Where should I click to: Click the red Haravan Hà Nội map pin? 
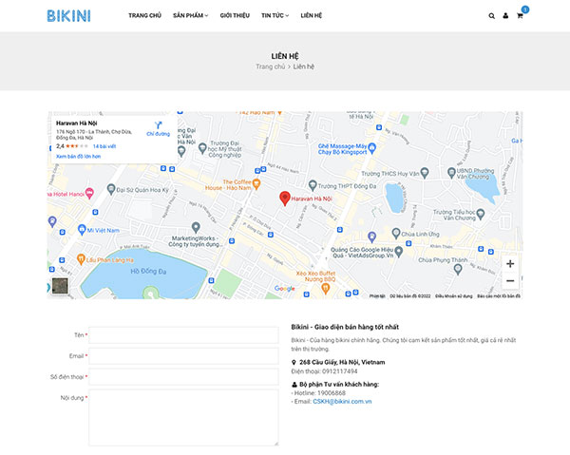click(285, 199)
